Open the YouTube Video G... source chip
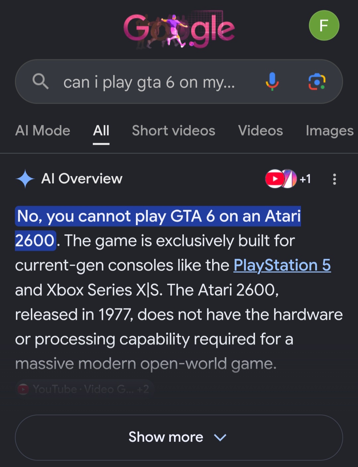Image resolution: width=358 pixels, height=467 pixels. tap(85, 389)
